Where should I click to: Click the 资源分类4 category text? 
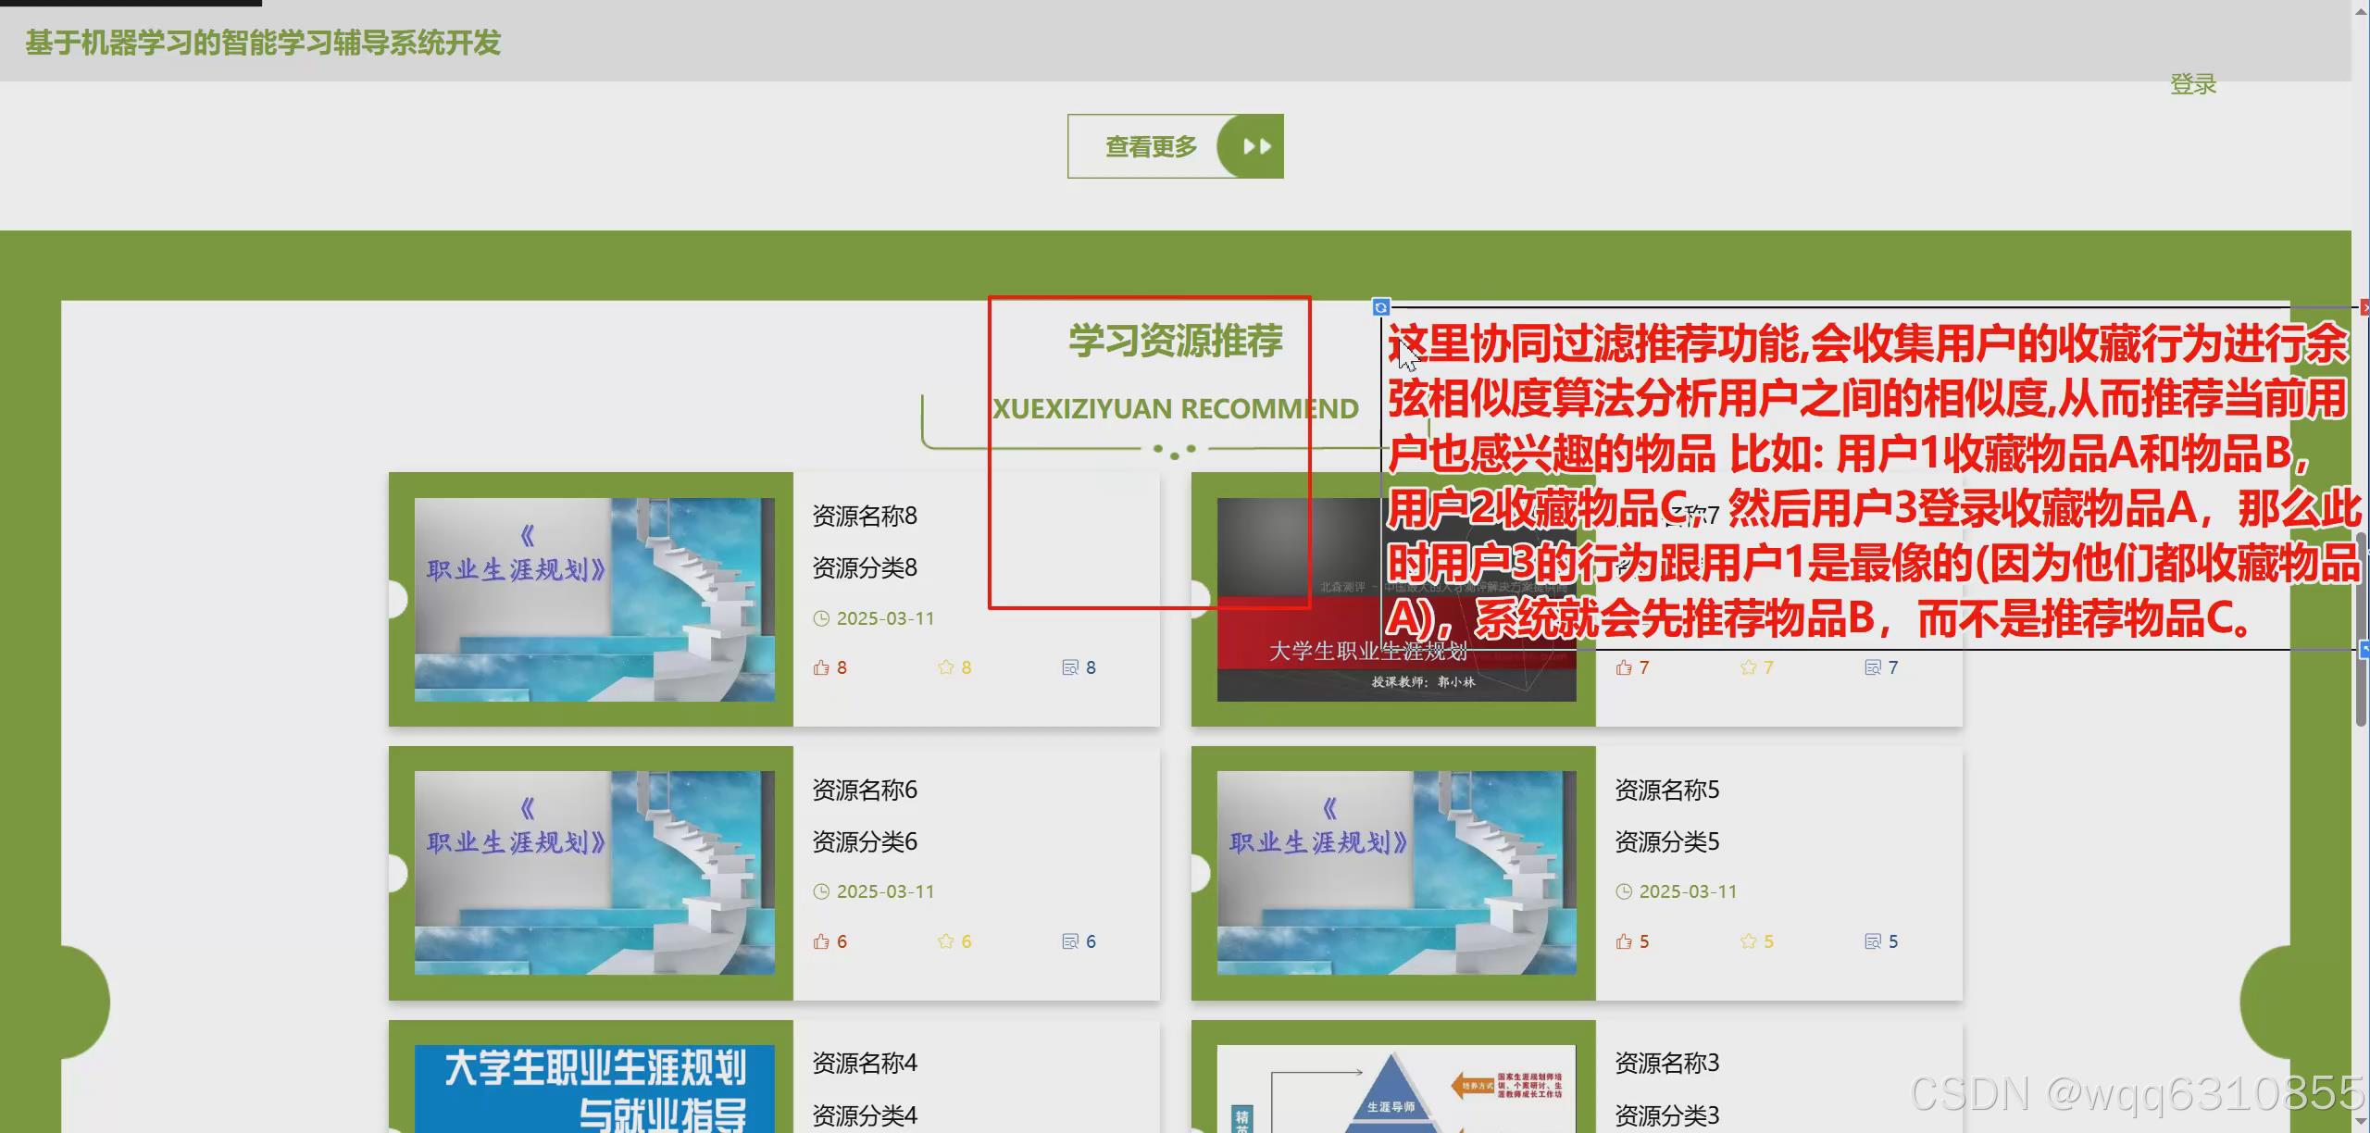865,1115
